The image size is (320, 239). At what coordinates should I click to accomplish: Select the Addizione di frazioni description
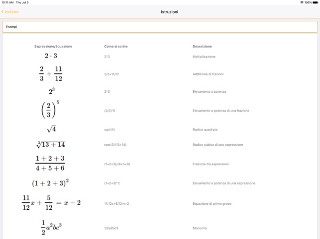coord(208,74)
